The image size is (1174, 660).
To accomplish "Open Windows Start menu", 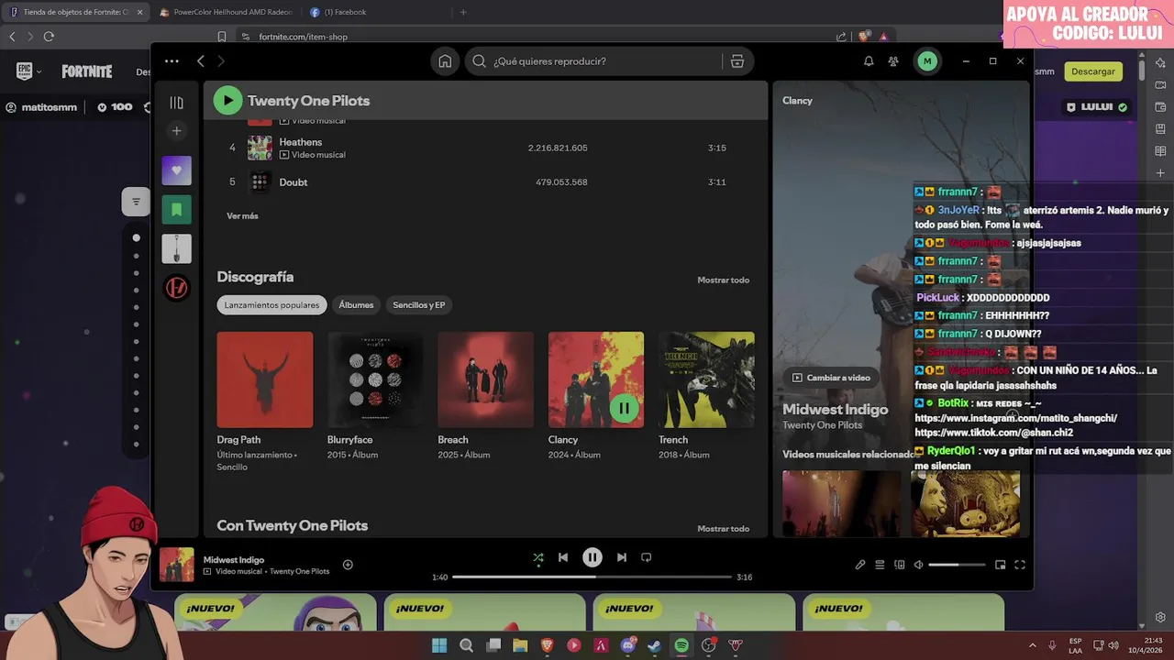I will [x=439, y=645].
